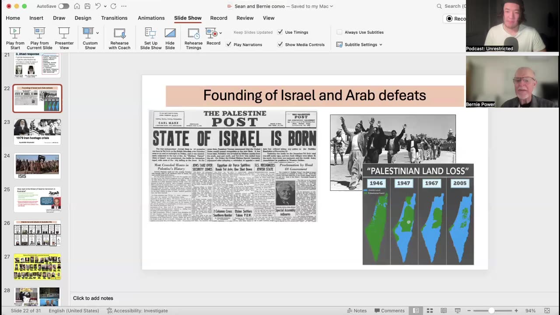Select the Slide Show tab

click(x=188, y=18)
